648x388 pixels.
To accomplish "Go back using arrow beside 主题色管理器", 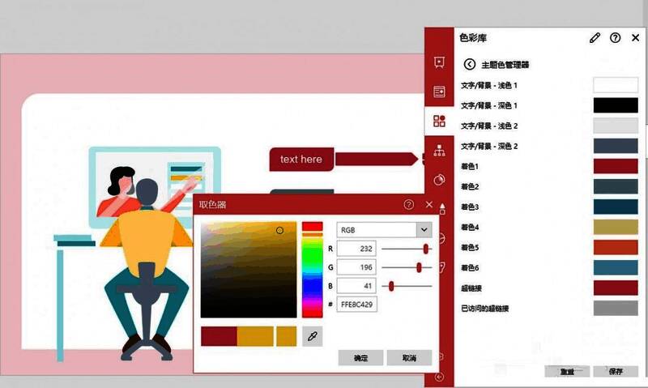I will (x=469, y=64).
